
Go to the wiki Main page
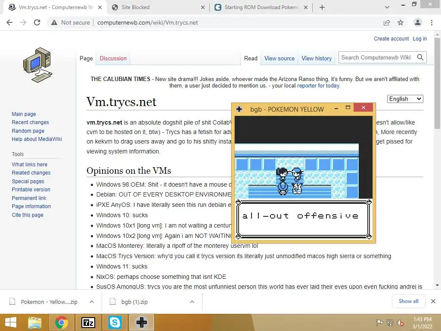pos(24,114)
